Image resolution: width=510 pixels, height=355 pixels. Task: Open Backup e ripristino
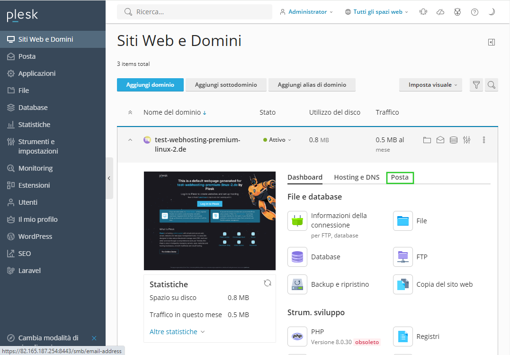click(x=329, y=284)
